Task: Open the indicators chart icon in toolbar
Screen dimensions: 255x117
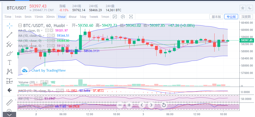Action: point(115,17)
